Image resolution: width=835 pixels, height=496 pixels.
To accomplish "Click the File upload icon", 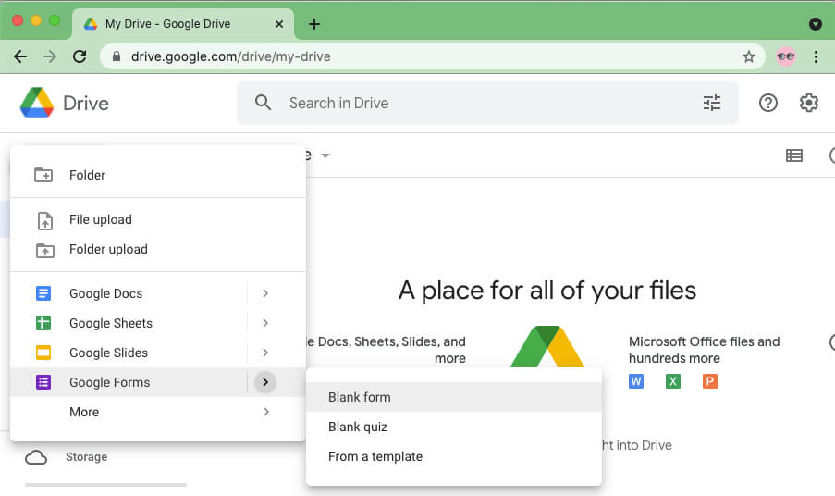I will tap(44, 220).
